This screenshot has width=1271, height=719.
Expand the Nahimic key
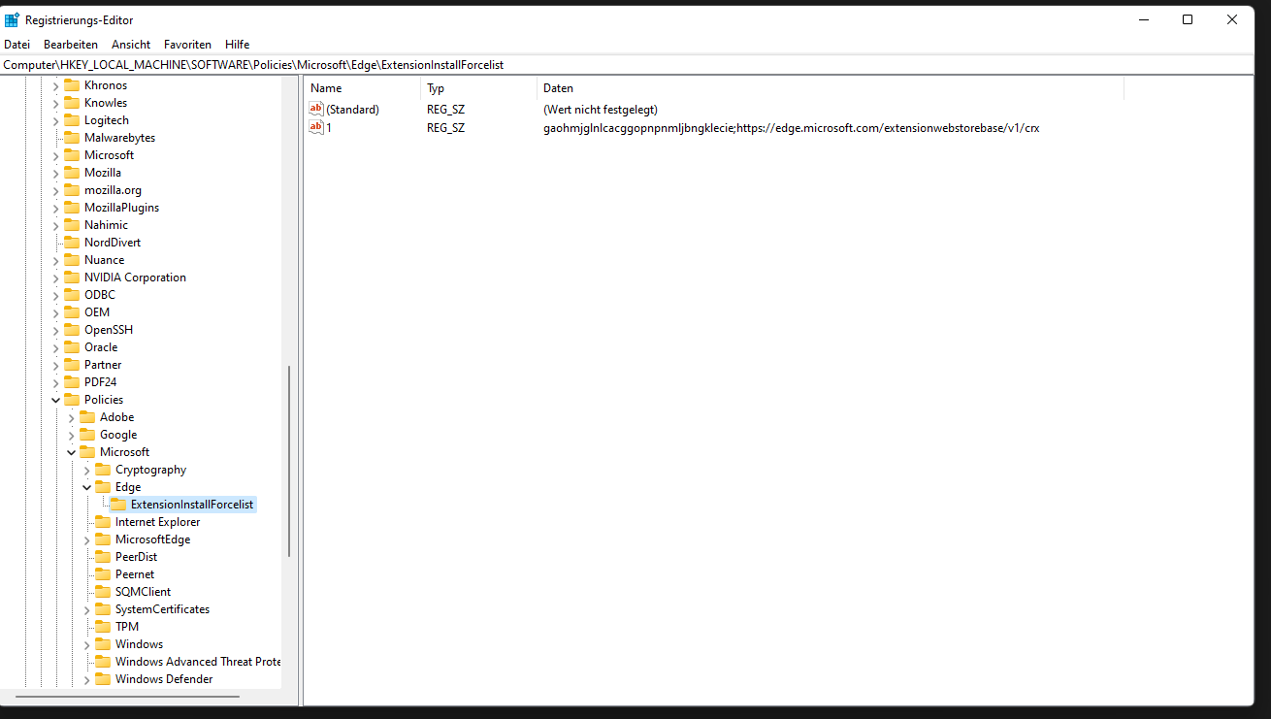coord(55,225)
